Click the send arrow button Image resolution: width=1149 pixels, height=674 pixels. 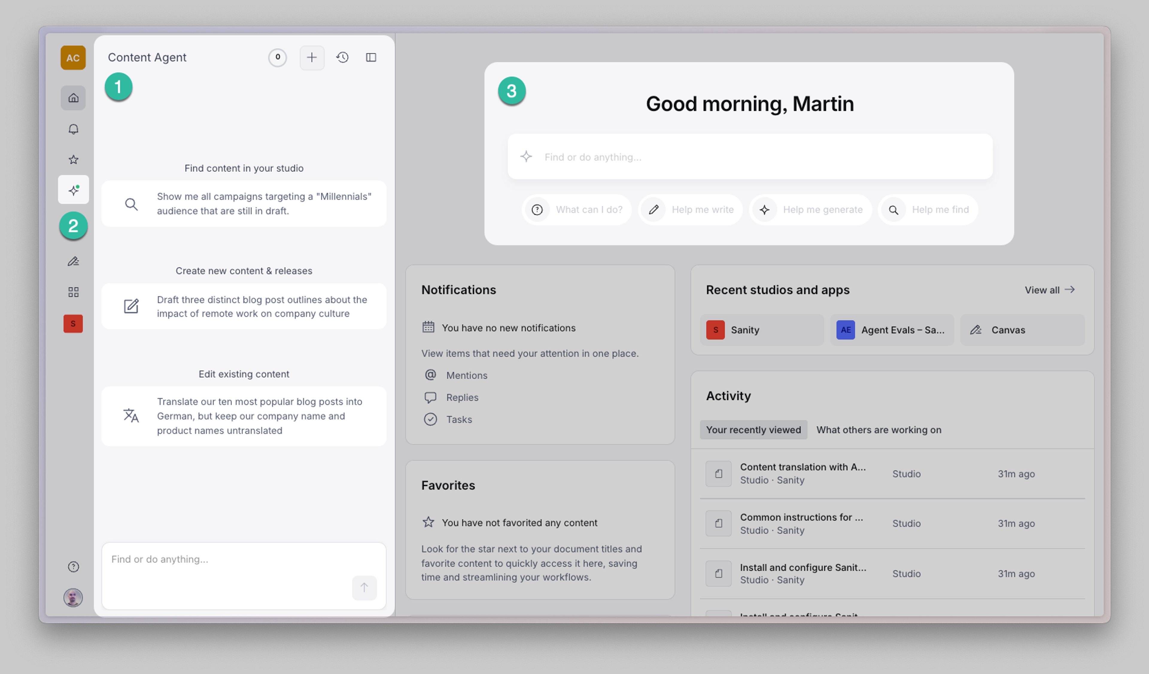click(x=364, y=587)
